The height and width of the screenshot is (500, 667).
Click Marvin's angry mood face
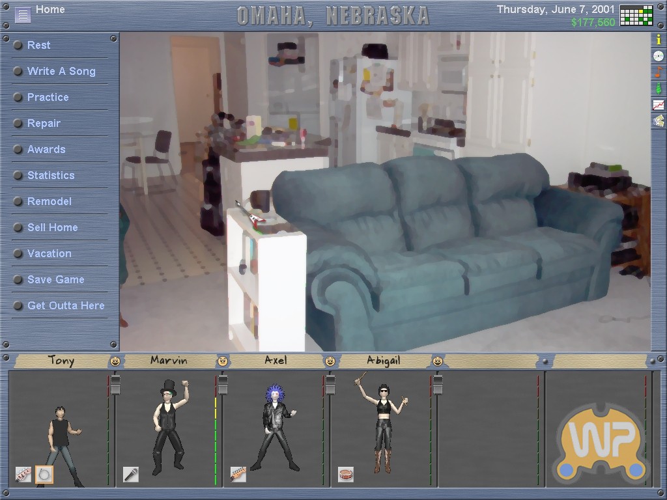tap(223, 361)
